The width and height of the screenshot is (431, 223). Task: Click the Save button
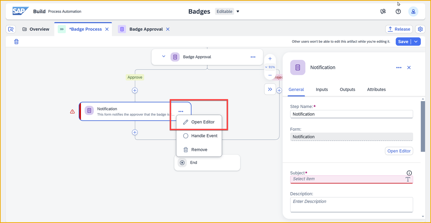click(x=403, y=42)
